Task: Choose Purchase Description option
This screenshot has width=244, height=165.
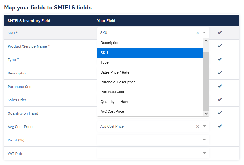Action: point(150,82)
